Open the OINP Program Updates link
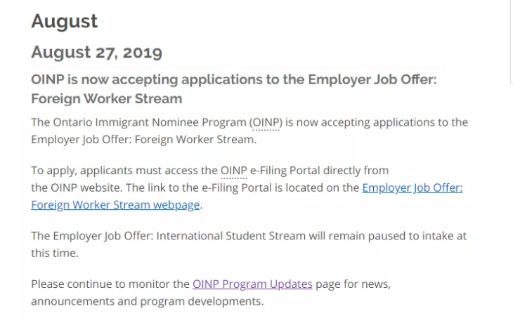This screenshot has height=323, width=513. [252, 284]
